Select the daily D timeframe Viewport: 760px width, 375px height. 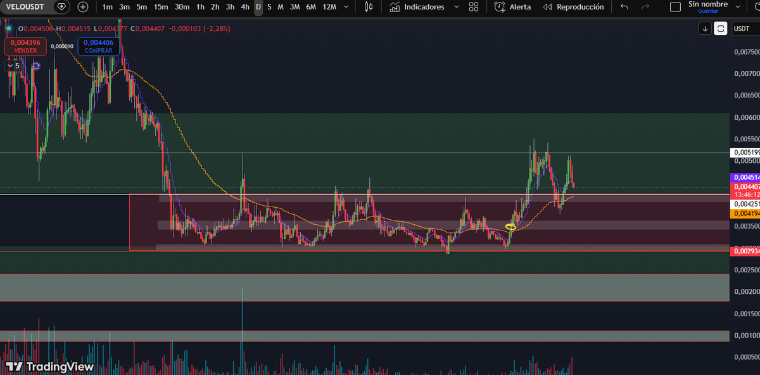click(x=258, y=7)
